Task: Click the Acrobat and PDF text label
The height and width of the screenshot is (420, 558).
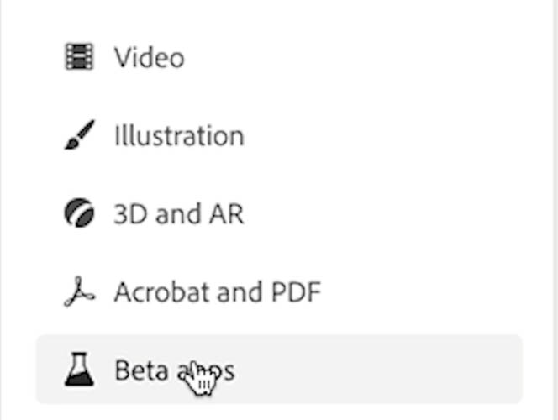Action: (218, 292)
